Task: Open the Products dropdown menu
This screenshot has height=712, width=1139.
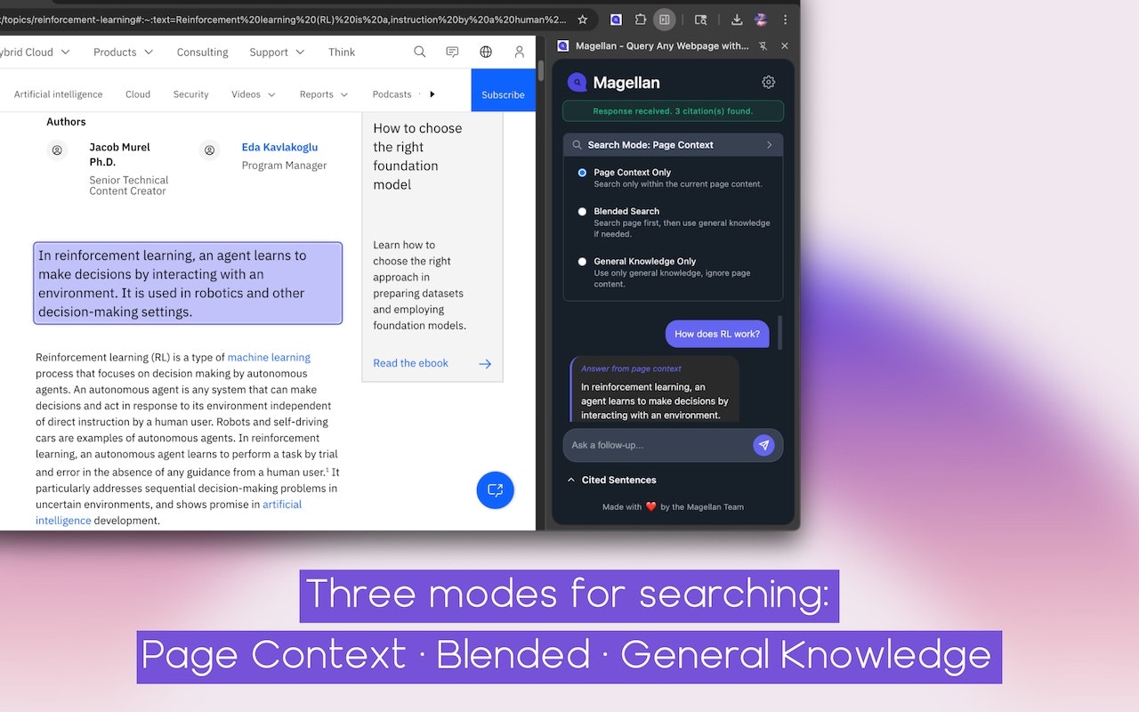Action: [123, 52]
